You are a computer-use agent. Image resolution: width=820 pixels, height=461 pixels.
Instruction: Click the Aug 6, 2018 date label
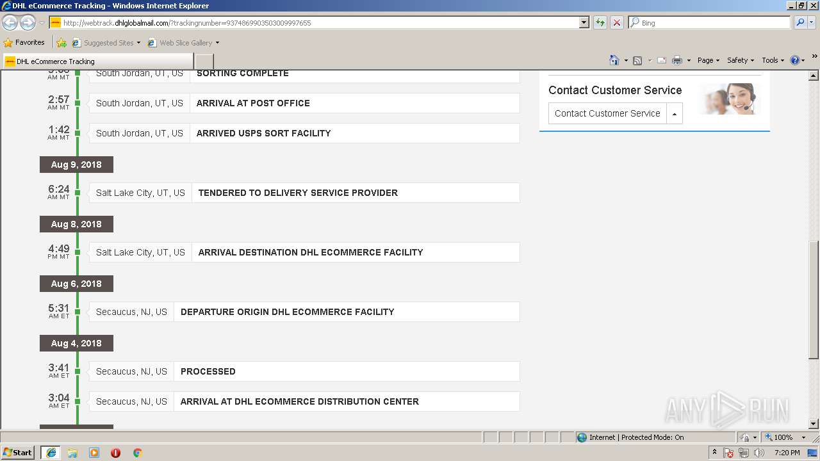76,284
